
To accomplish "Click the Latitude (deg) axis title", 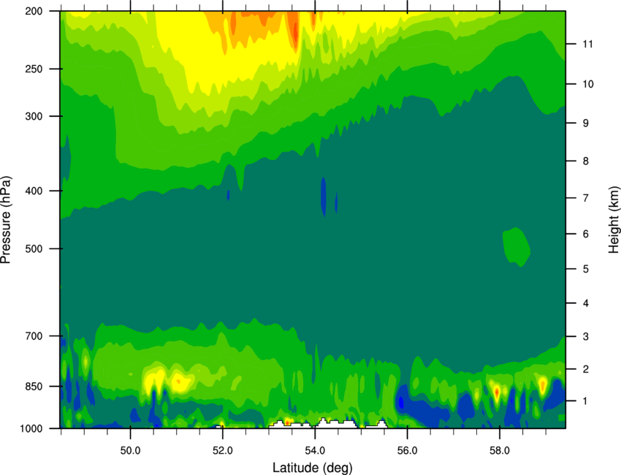I will pyautogui.click(x=313, y=468).
